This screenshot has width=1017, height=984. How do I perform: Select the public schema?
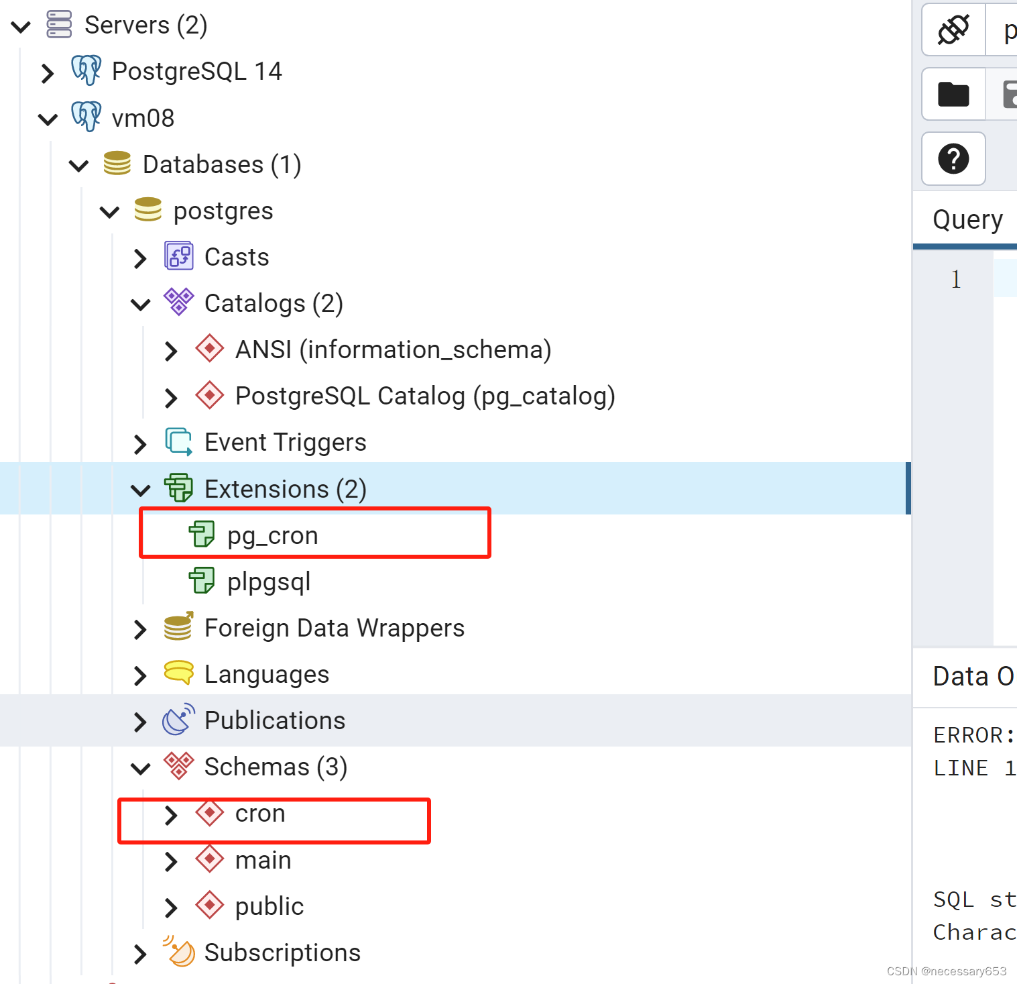[269, 906]
